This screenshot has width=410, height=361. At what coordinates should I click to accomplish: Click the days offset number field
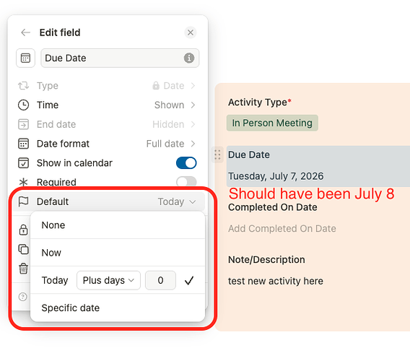(x=160, y=280)
